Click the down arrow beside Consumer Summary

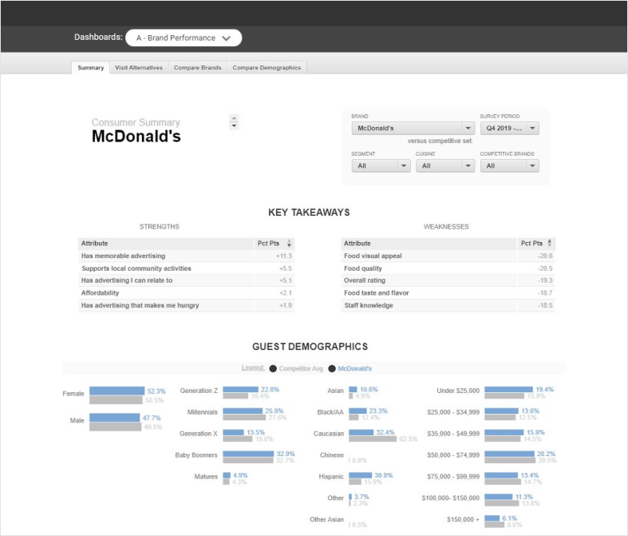point(235,125)
